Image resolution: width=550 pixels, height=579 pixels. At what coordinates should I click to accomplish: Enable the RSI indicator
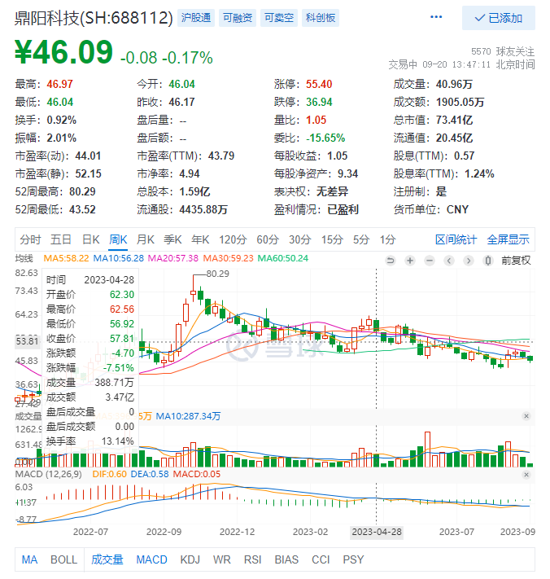pos(252,559)
